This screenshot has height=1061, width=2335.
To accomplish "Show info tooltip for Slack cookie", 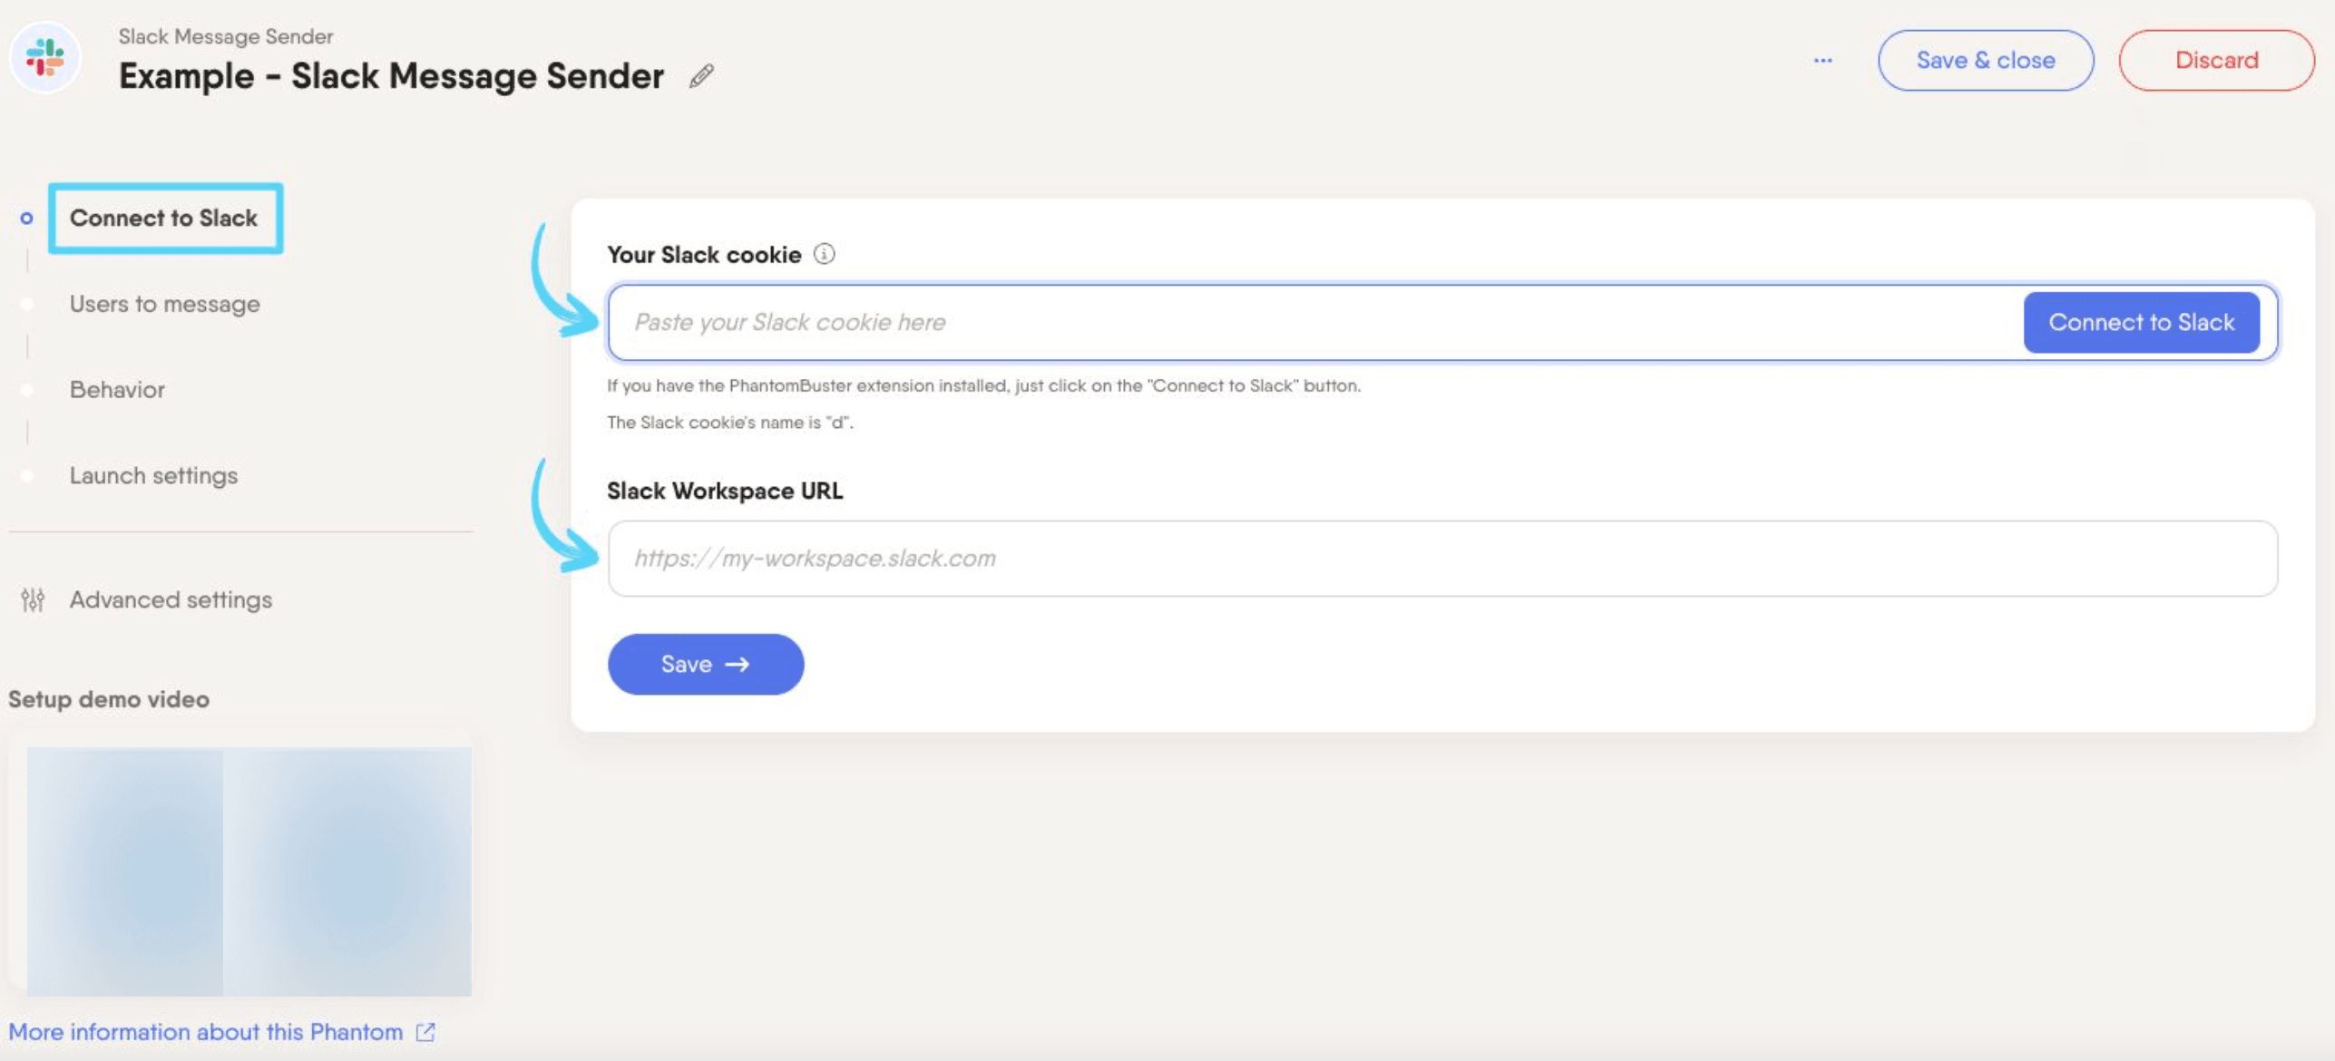I will click(x=824, y=254).
